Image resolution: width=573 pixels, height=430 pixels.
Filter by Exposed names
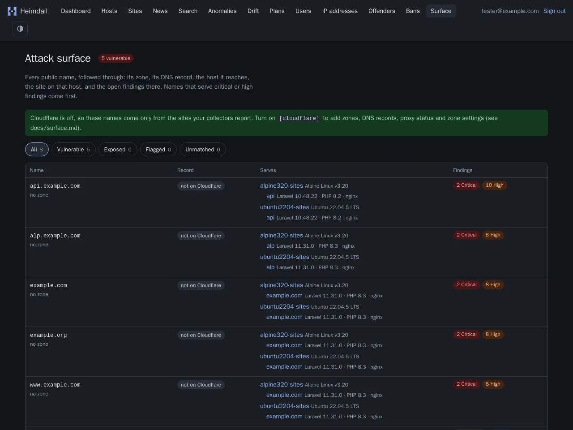(x=118, y=150)
